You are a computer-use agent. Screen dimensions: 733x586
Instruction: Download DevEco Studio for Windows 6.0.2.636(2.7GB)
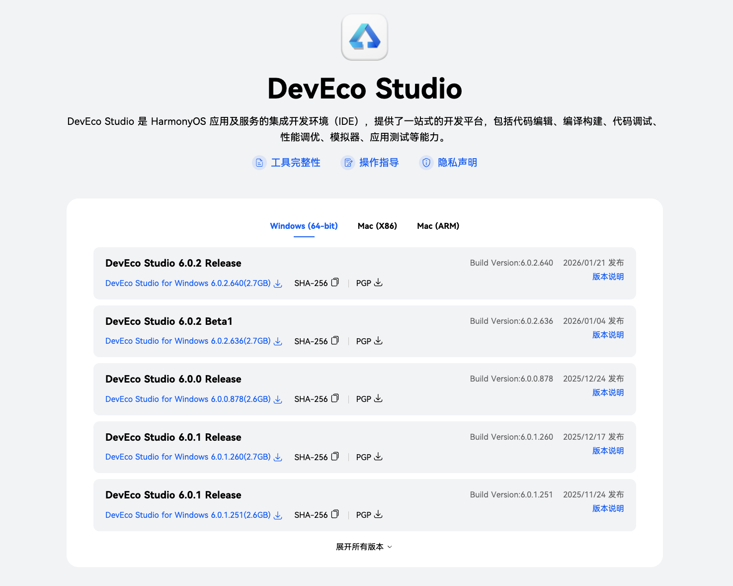188,341
